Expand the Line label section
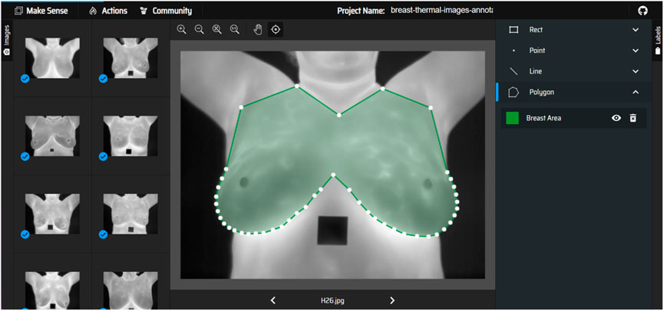 pos(635,71)
